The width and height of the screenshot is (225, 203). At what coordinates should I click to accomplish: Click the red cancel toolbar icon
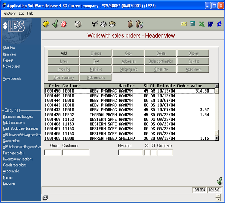(x=63, y=24)
